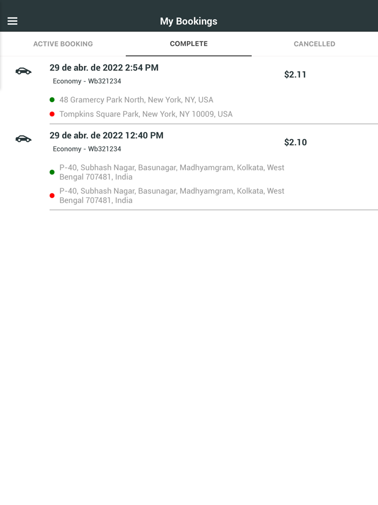This screenshot has width=378, height=505.
Task: Click the red drop-off dot beside Tompkins Square Park
Action: pyautogui.click(x=52, y=114)
